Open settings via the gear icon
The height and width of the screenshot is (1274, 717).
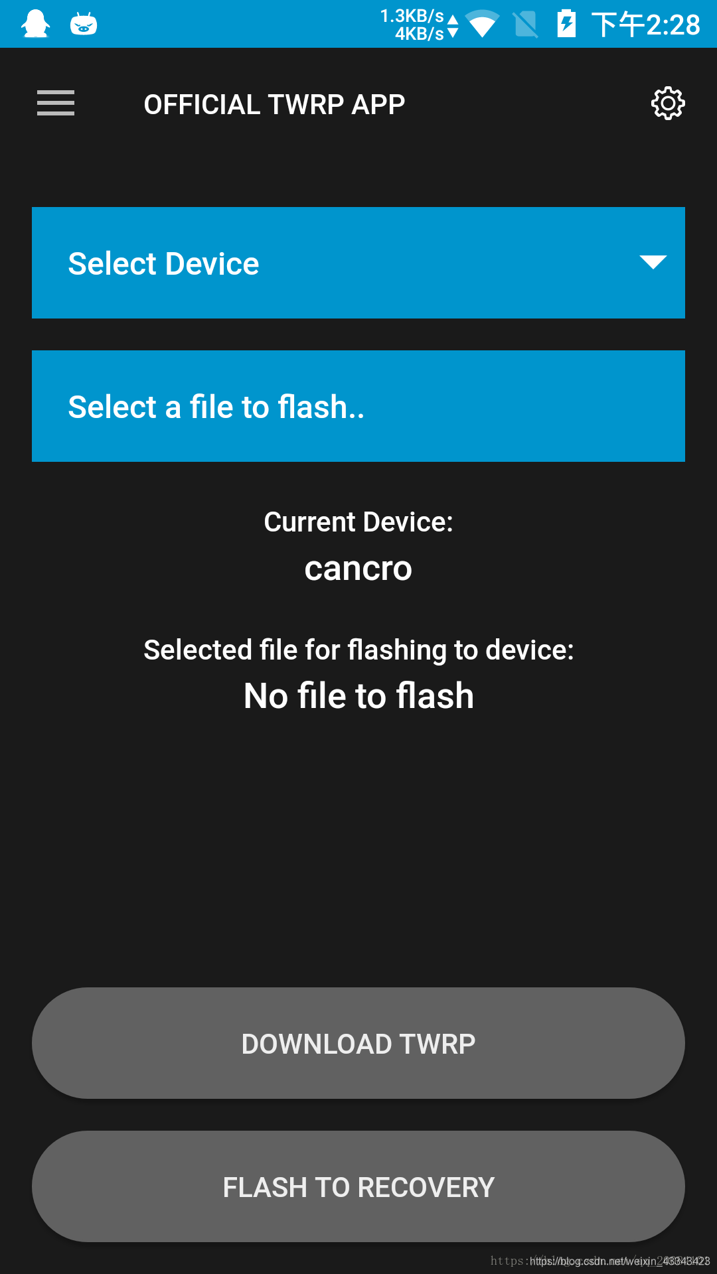point(668,104)
